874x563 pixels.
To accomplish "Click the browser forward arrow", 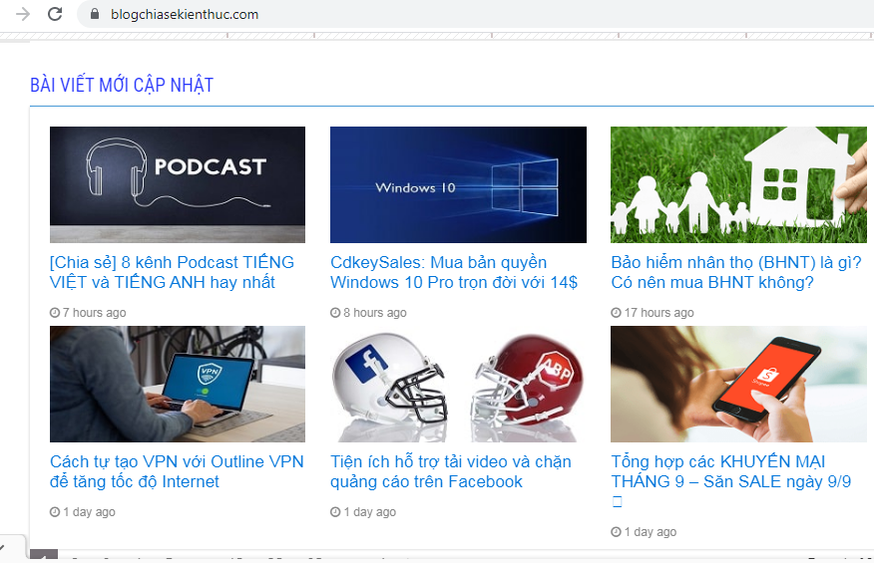I will [x=23, y=14].
